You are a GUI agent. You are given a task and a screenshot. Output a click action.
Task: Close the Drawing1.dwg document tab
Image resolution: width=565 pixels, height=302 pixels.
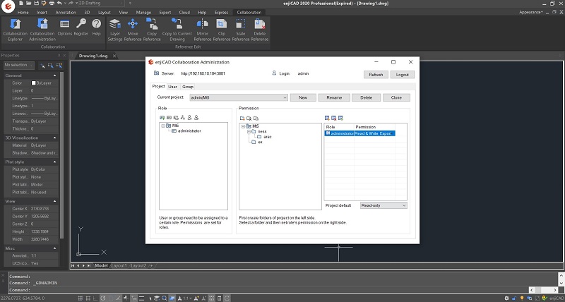pos(114,56)
